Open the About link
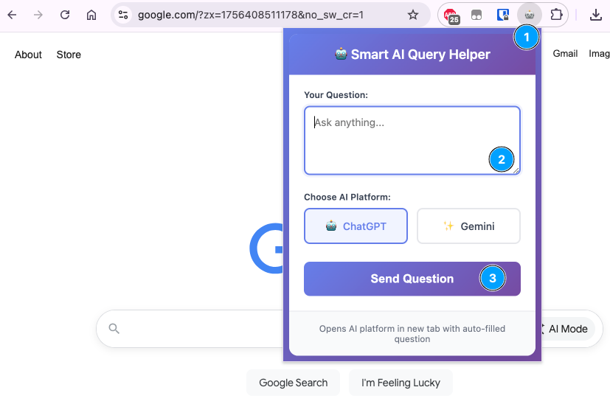 click(x=28, y=55)
